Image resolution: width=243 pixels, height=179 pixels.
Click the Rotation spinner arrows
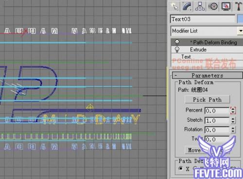pos(233,130)
